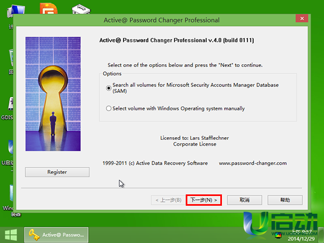This screenshot has width=324, height=243.
Task: Open the white drive-shaped desktop icon
Action: point(81,9)
